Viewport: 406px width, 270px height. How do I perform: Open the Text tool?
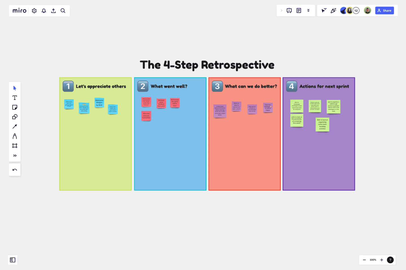(15, 98)
